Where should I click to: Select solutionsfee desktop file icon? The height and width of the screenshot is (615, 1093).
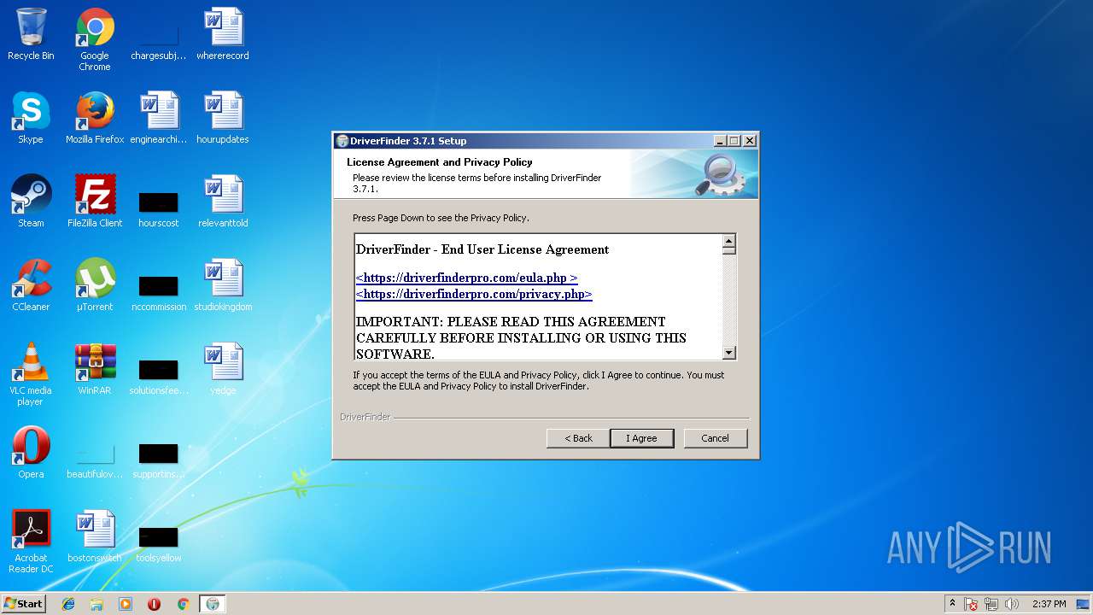tap(159, 375)
